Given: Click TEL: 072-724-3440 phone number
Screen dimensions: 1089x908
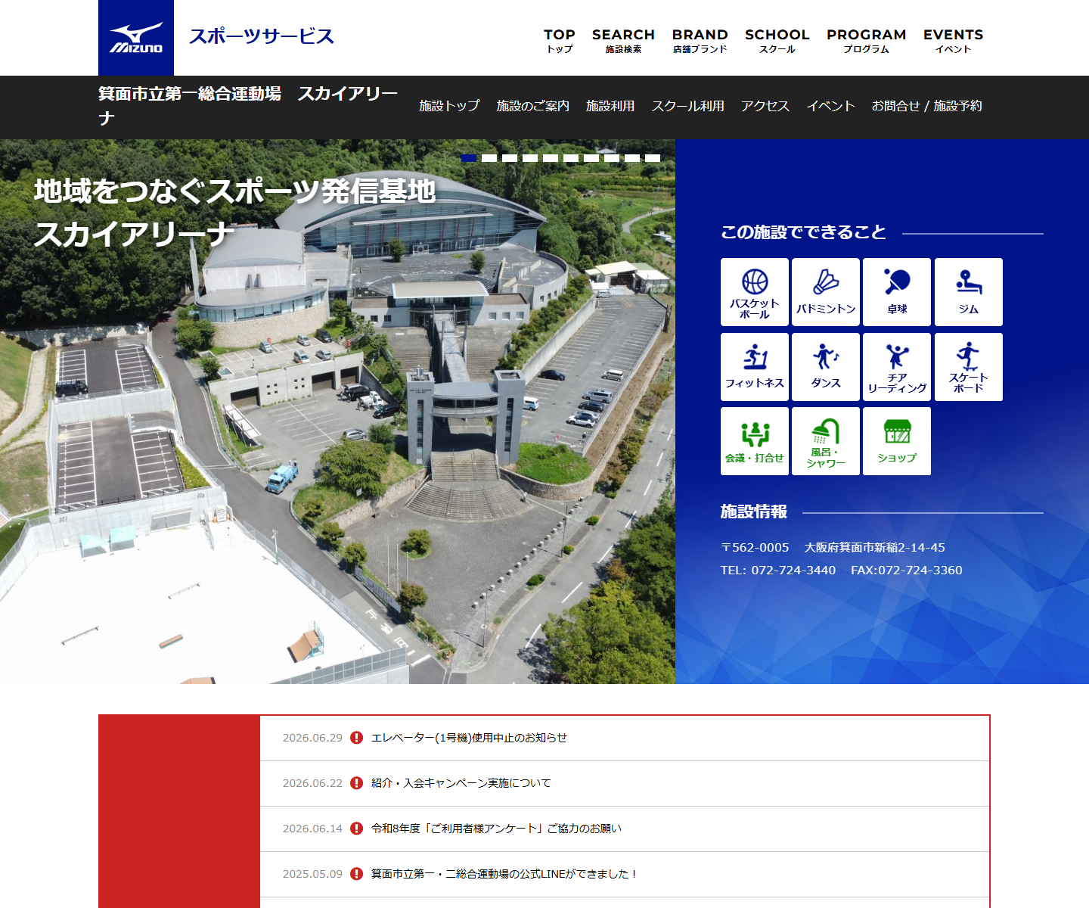Looking at the screenshot, I should point(778,571).
